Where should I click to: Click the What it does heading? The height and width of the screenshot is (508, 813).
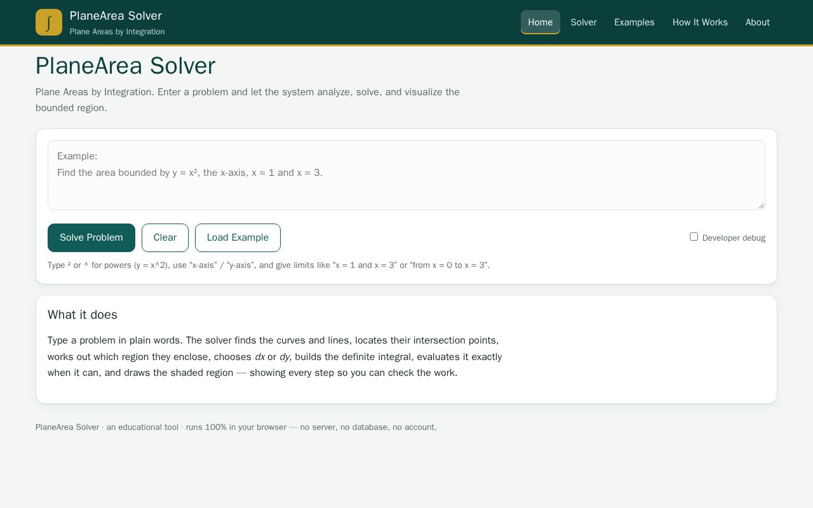[83, 315]
